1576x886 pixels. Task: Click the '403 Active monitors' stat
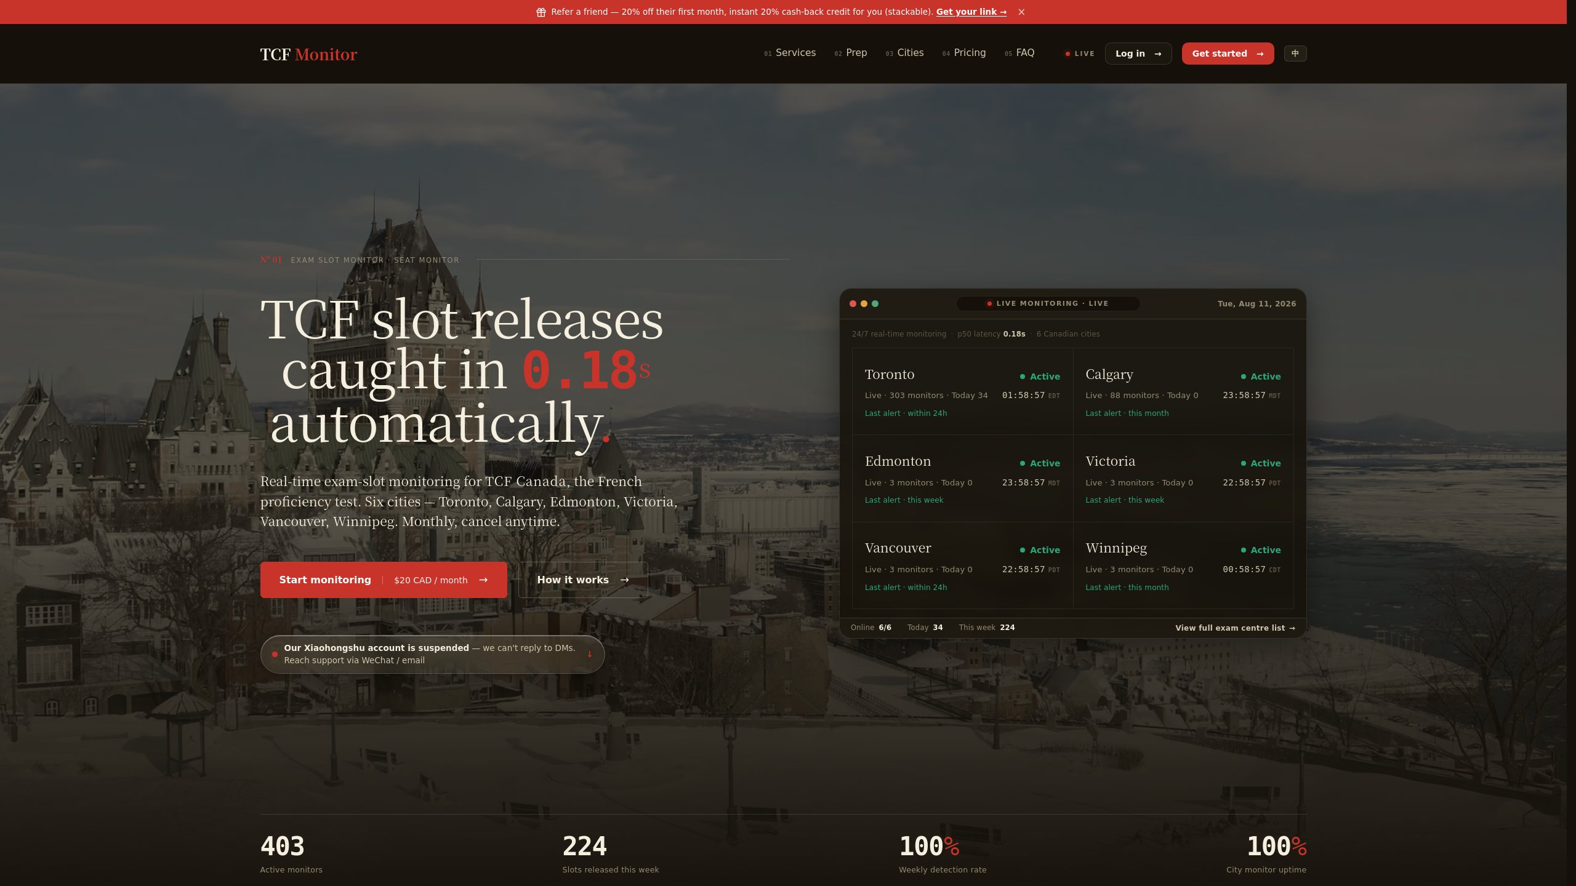tap(291, 854)
